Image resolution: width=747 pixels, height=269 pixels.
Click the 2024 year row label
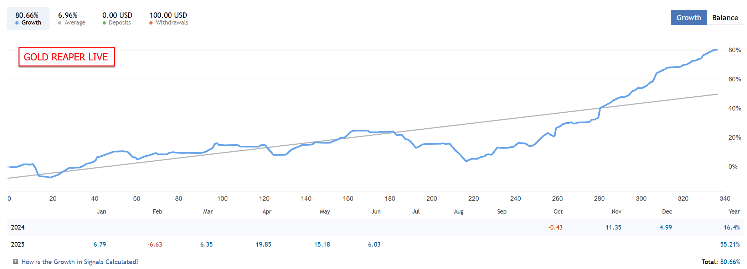18,227
